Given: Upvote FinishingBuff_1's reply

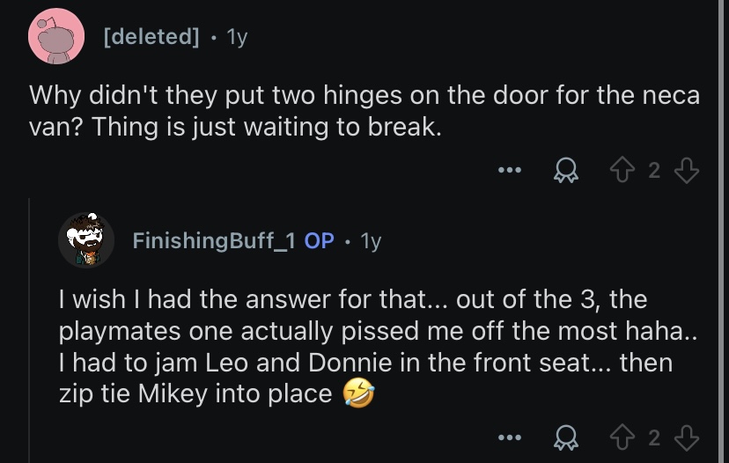Looking at the screenshot, I should click(622, 437).
